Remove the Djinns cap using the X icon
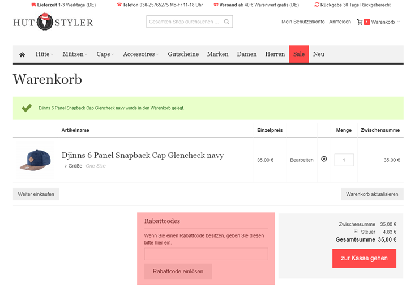The width and height of the screenshot is (419, 287). tap(324, 159)
